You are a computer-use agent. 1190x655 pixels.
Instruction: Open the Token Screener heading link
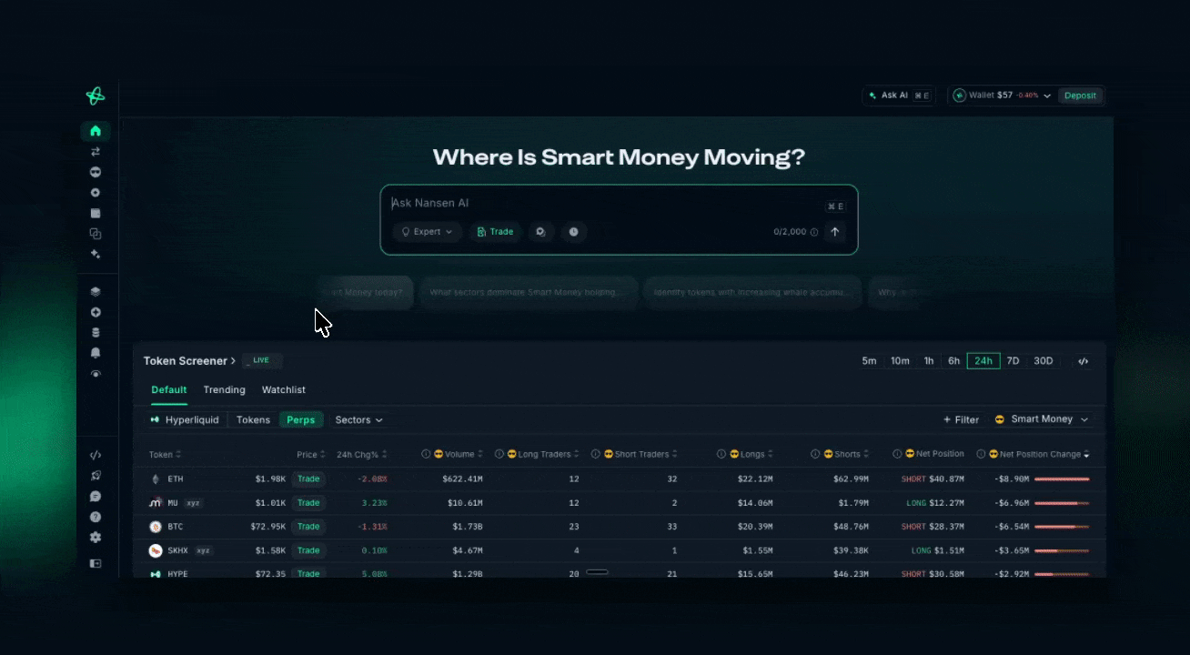(189, 361)
